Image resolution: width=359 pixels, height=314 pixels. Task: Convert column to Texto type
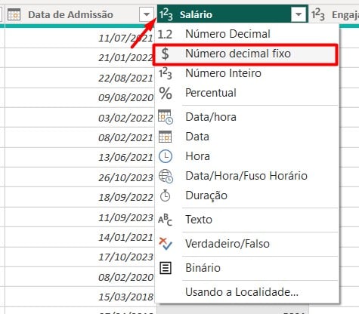247,220
